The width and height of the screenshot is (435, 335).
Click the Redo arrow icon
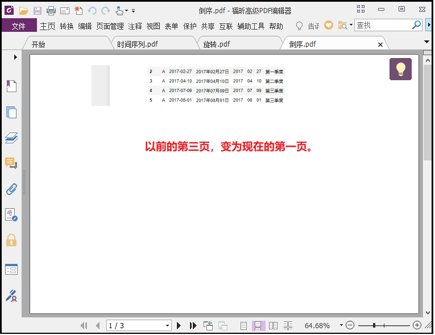[x=106, y=11]
